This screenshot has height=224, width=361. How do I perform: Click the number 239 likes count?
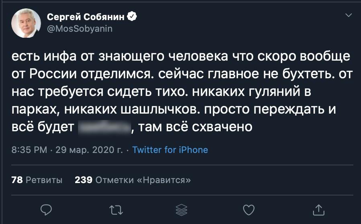(x=84, y=180)
